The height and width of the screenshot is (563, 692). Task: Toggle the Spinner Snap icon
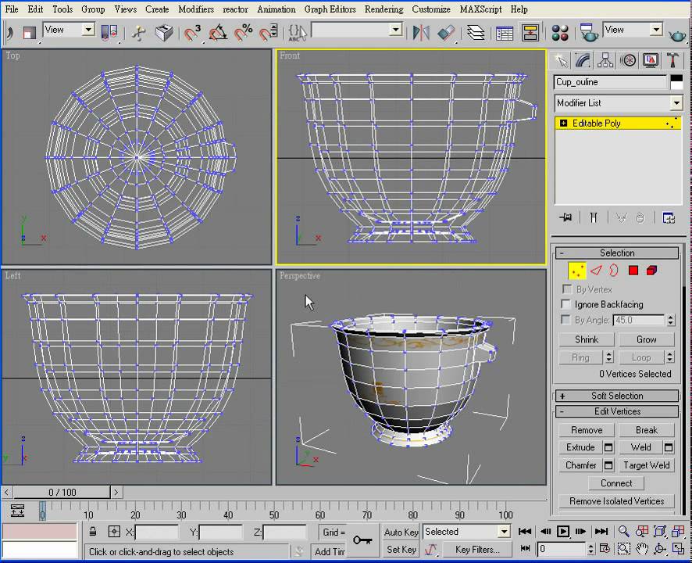click(269, 32)
